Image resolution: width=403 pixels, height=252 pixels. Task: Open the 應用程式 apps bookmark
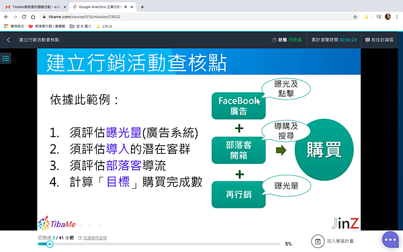coord(14,26)
